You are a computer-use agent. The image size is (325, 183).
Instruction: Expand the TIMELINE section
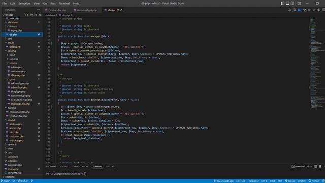(x=10, y=177)
